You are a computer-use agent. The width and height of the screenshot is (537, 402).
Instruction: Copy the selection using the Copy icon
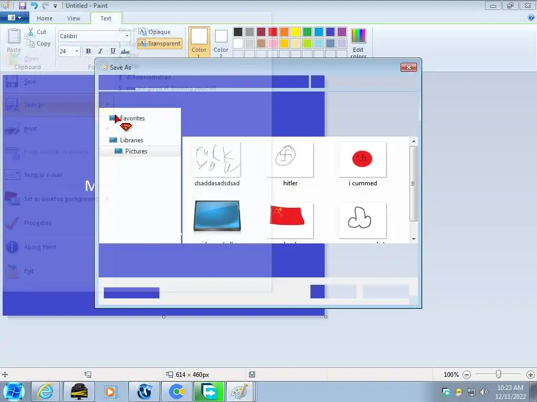31,44
